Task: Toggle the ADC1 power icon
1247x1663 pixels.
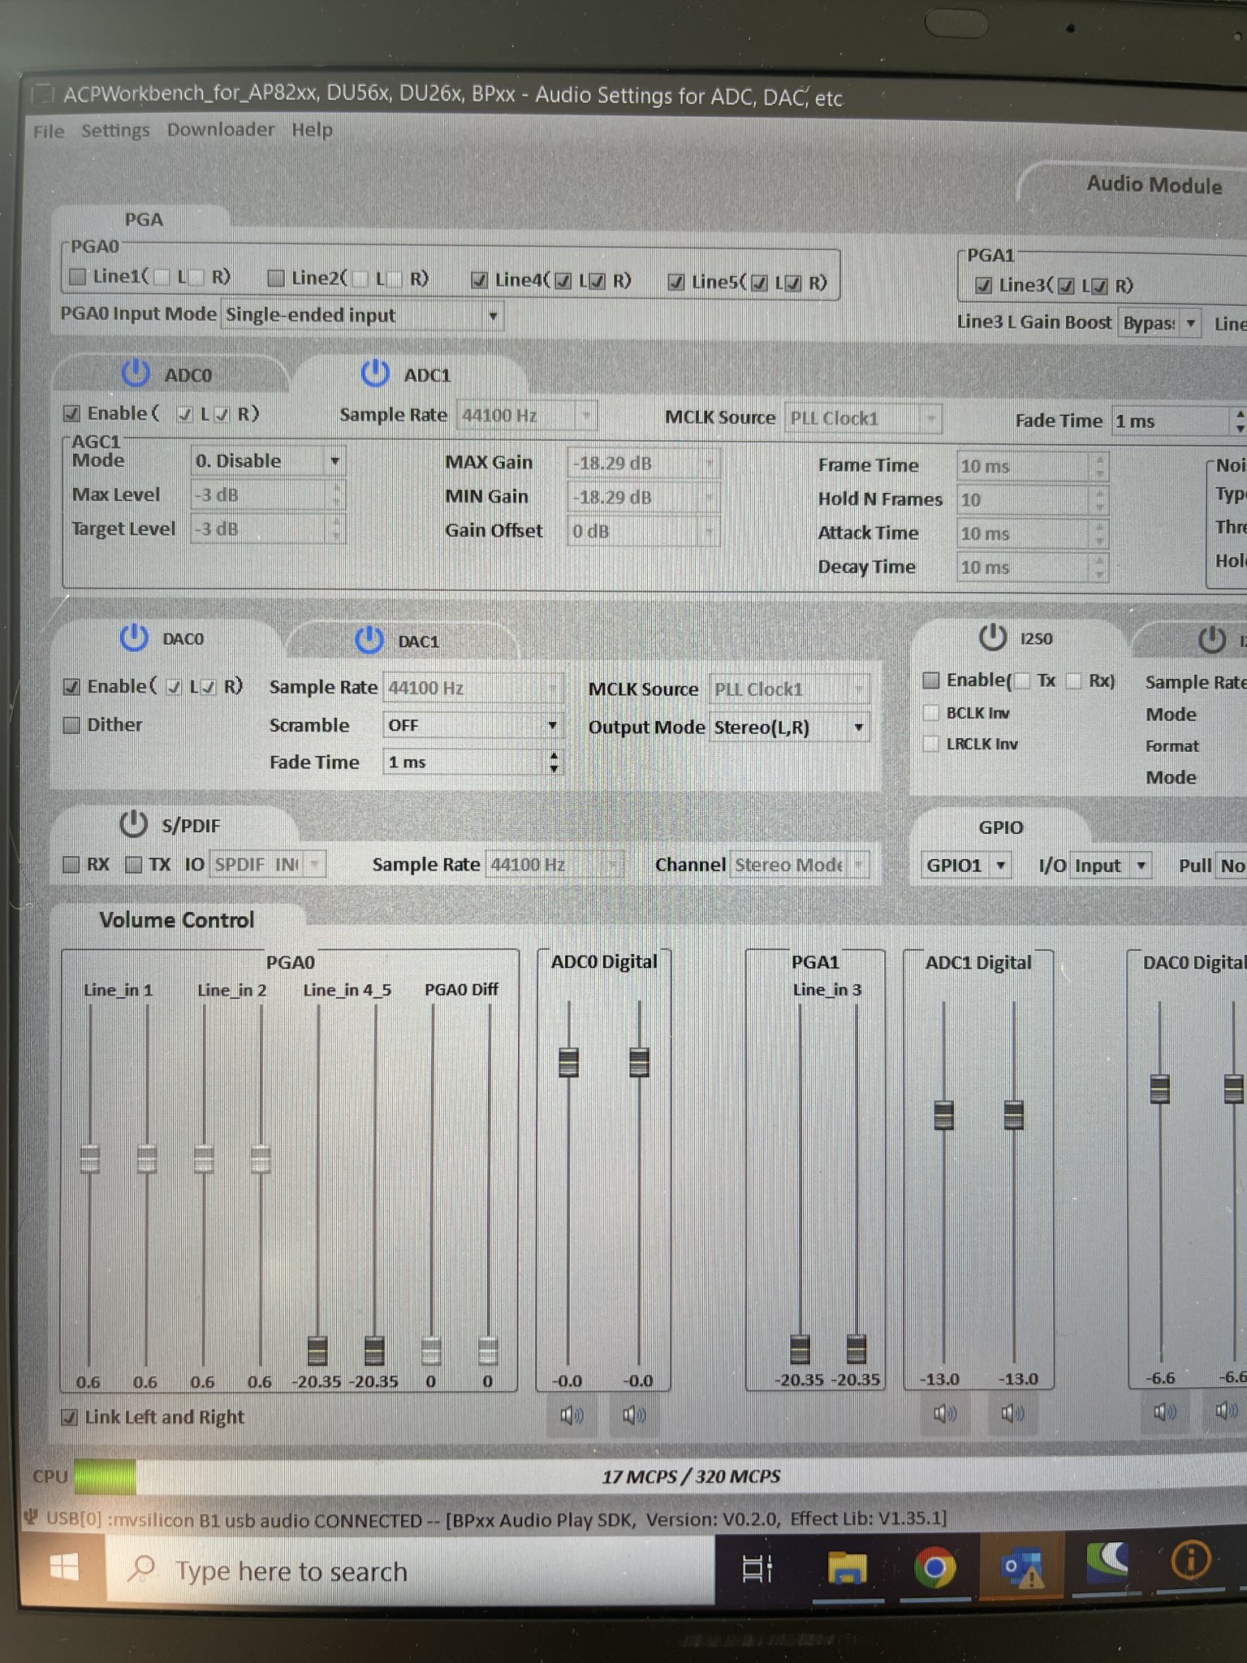Action: [x=374, y=373]
